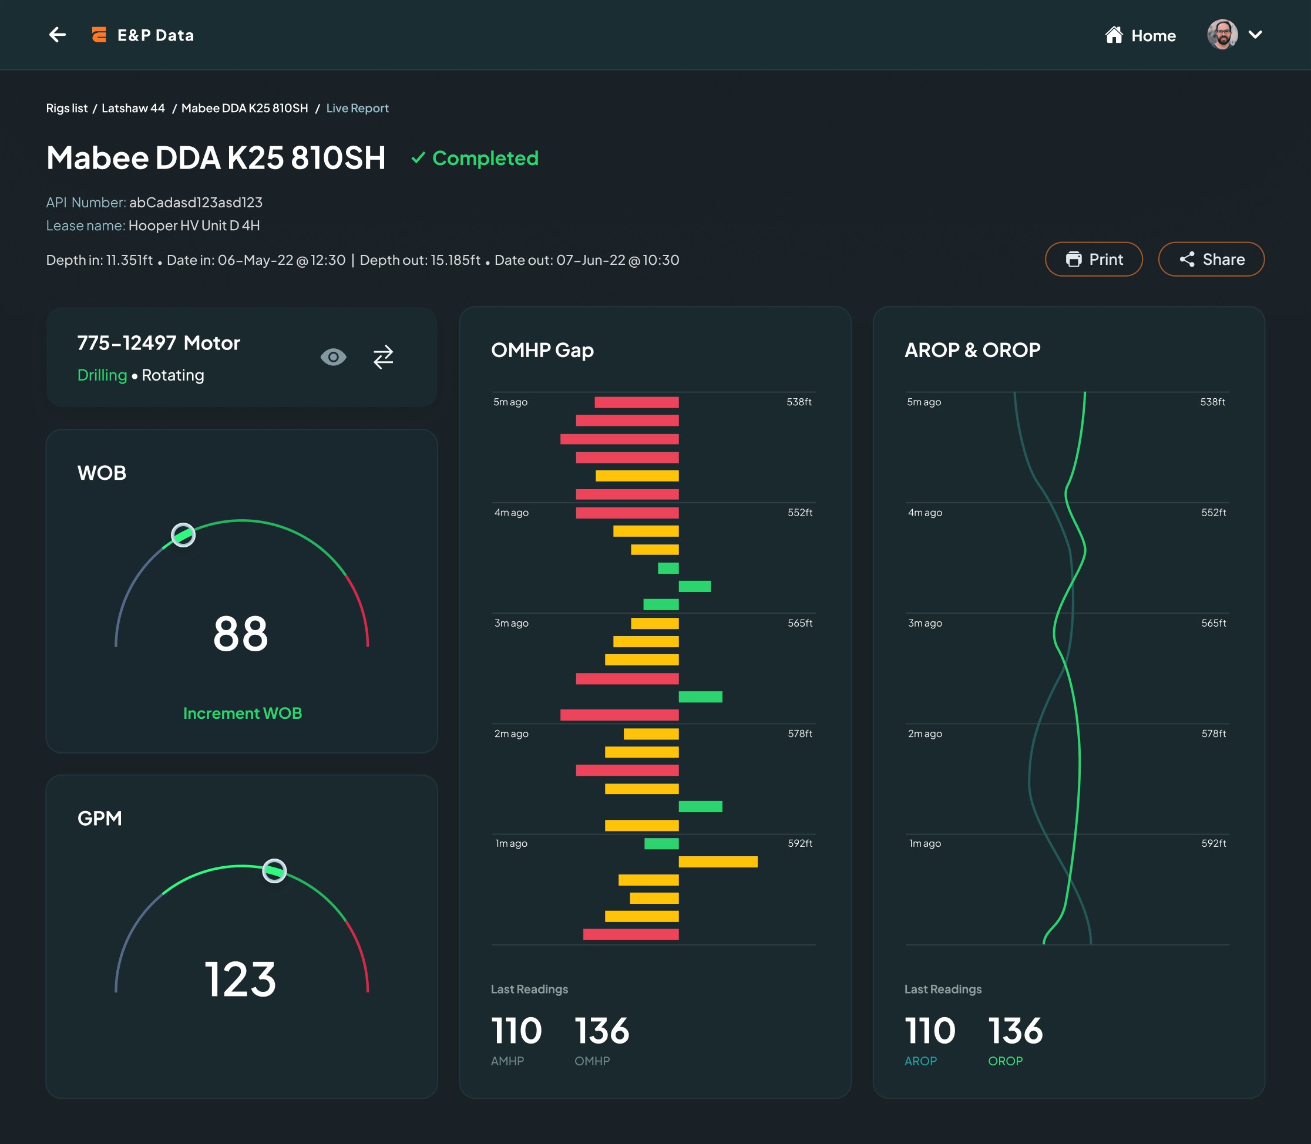Viewport: 1311px width, 1144px height.
Task: Click the AROP legend label
Action: tap(920, 1061)
